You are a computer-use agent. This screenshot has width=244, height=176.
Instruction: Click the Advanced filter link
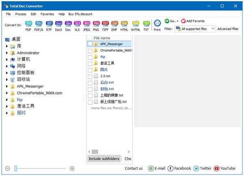pos(228,29)
